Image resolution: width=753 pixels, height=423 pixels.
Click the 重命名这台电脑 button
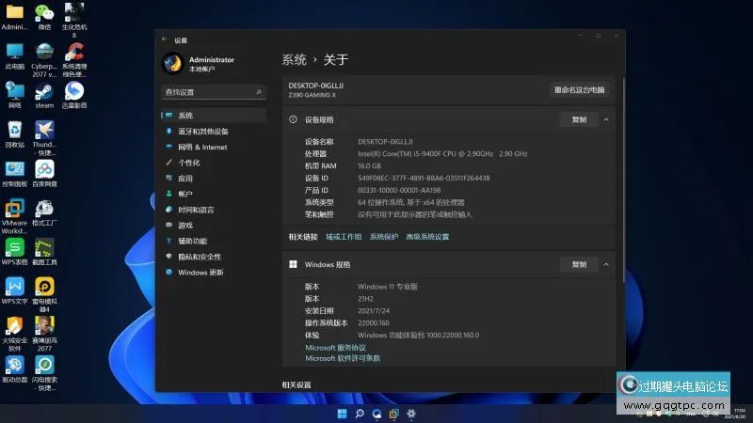point(580,90)
